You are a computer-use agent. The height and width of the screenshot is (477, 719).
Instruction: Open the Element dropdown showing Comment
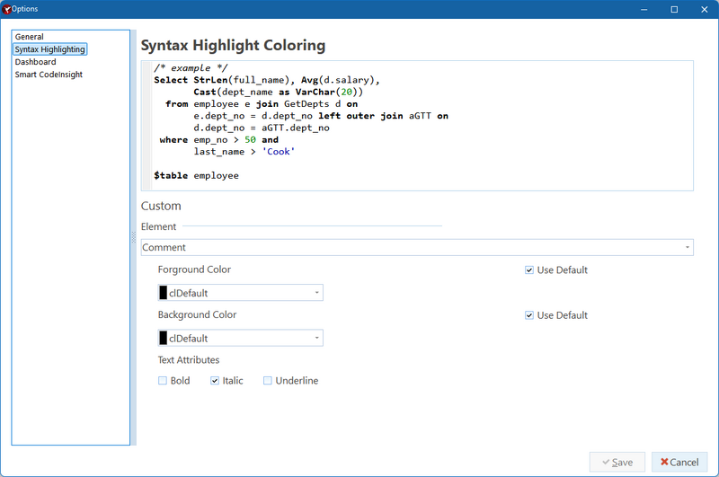point(417,247)
